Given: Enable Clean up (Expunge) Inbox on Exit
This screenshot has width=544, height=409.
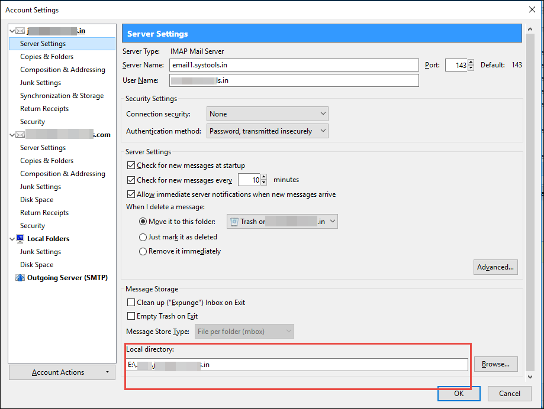Looking at the screenshot, I should [x=131, y=303].
